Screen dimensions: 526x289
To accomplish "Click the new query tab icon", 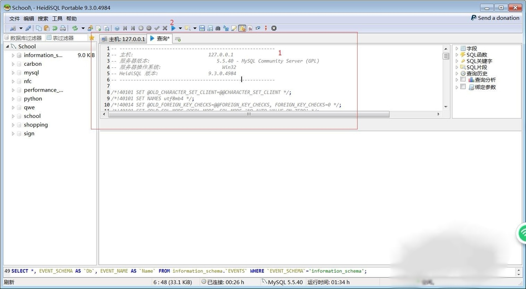I will [178, 39].
